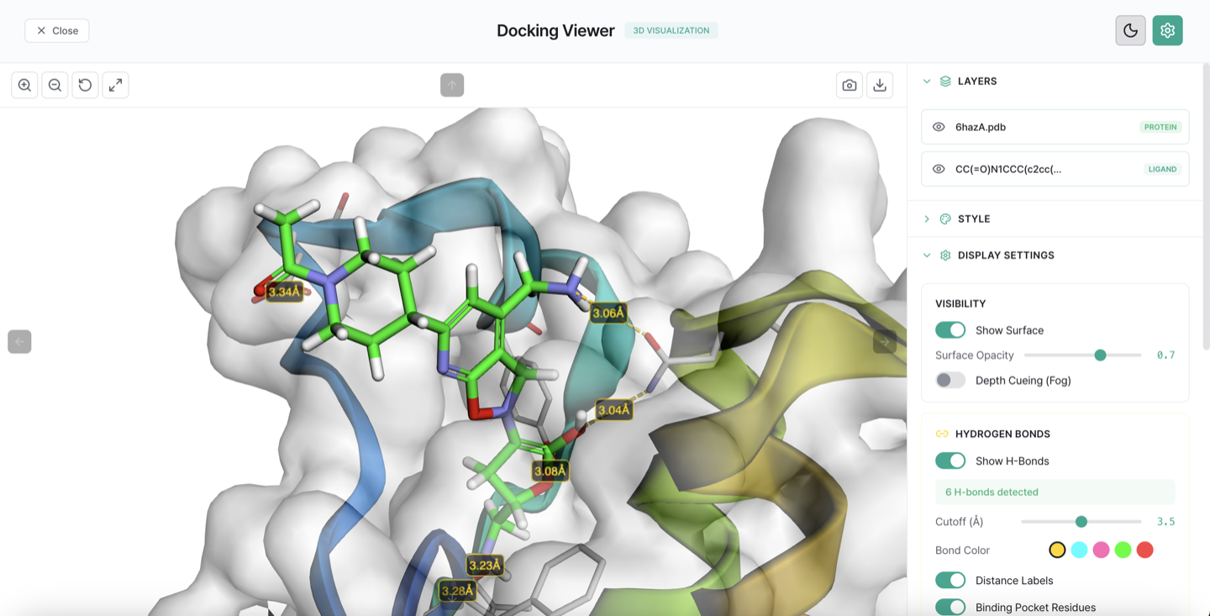Image resolution: width=1210 pixels, height=616 pixels.
Task: Click the 3.34Å distance label
Action: click(x=284, y=292)
